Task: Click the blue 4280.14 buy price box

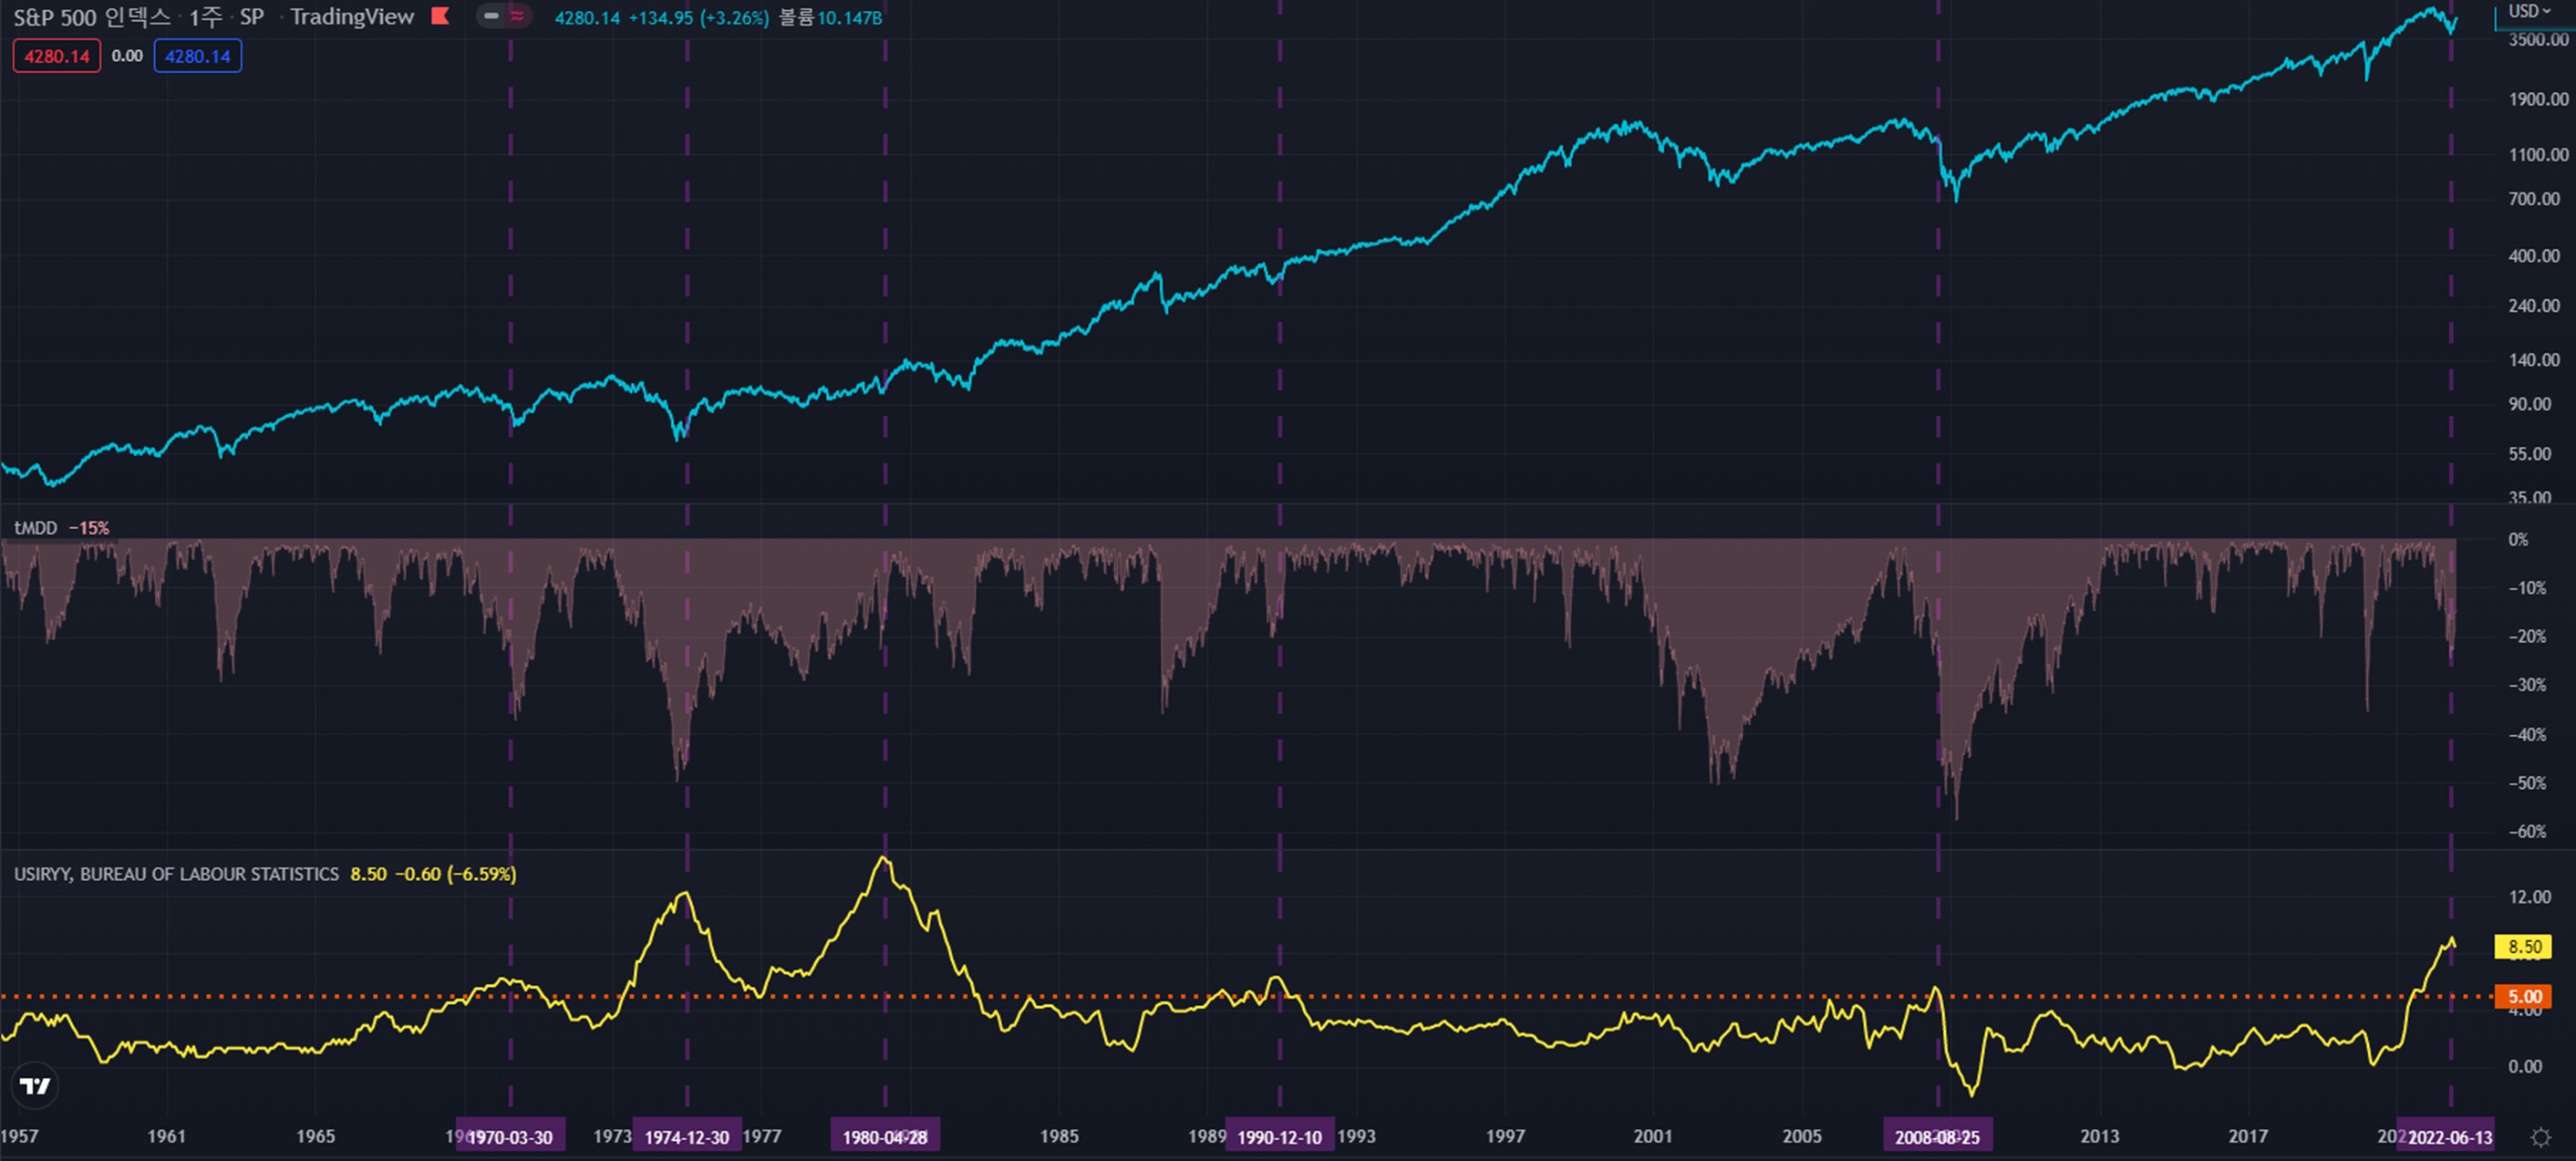Action: point(197,56)
